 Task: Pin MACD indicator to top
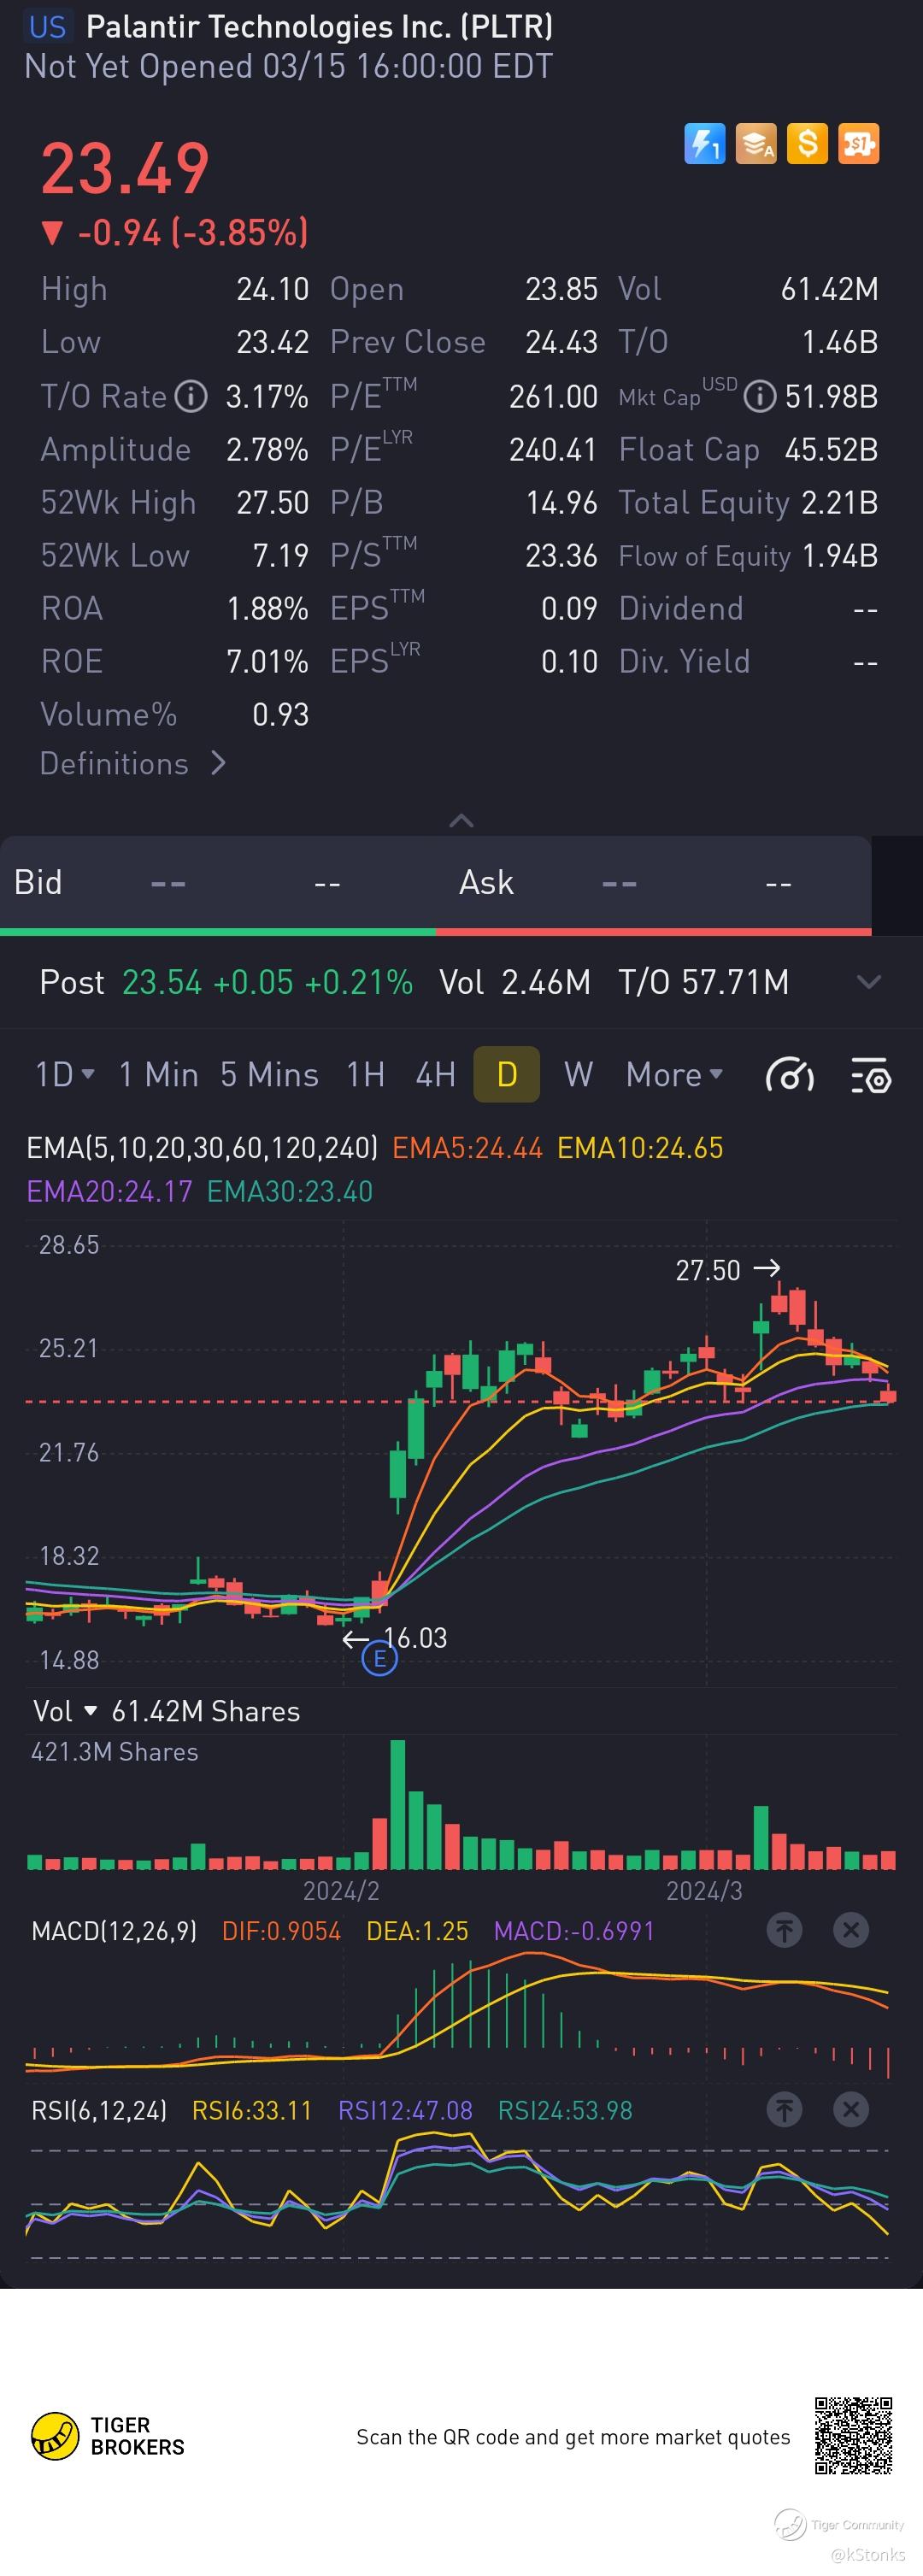(784, 1930)
